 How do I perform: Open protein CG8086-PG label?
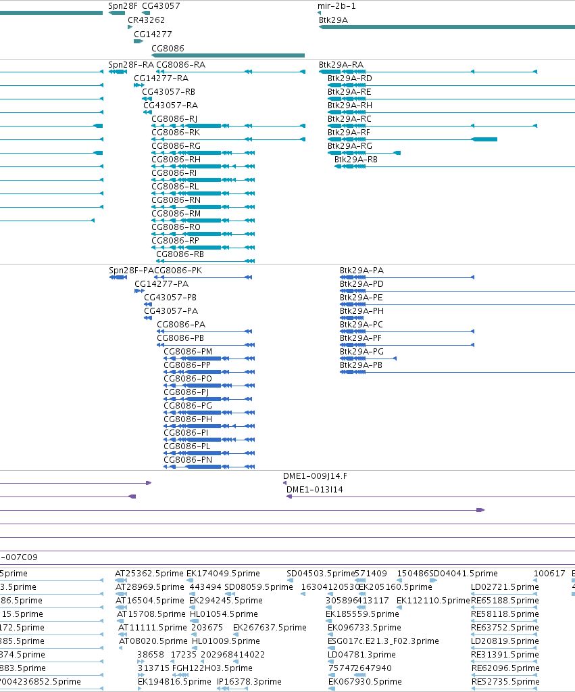tap(188, 406)
